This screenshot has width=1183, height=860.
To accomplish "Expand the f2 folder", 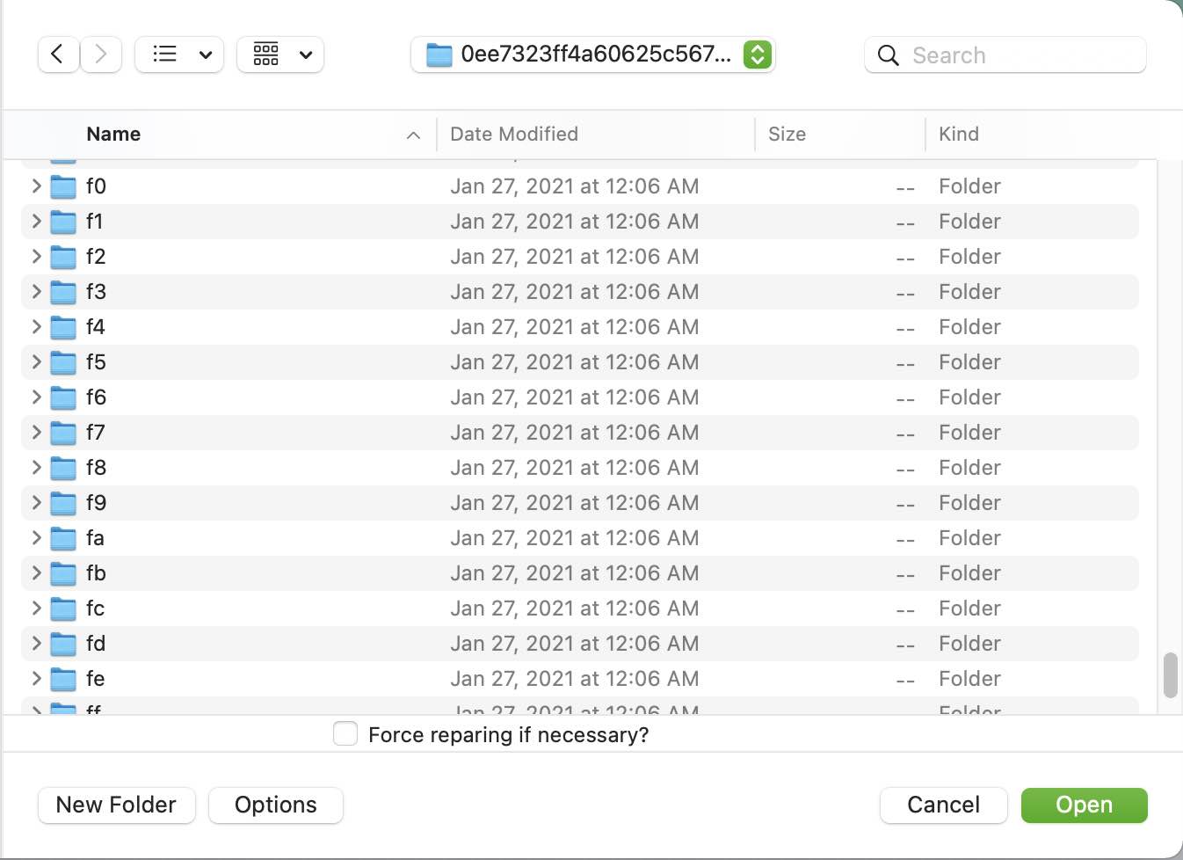I will [36, 256].
